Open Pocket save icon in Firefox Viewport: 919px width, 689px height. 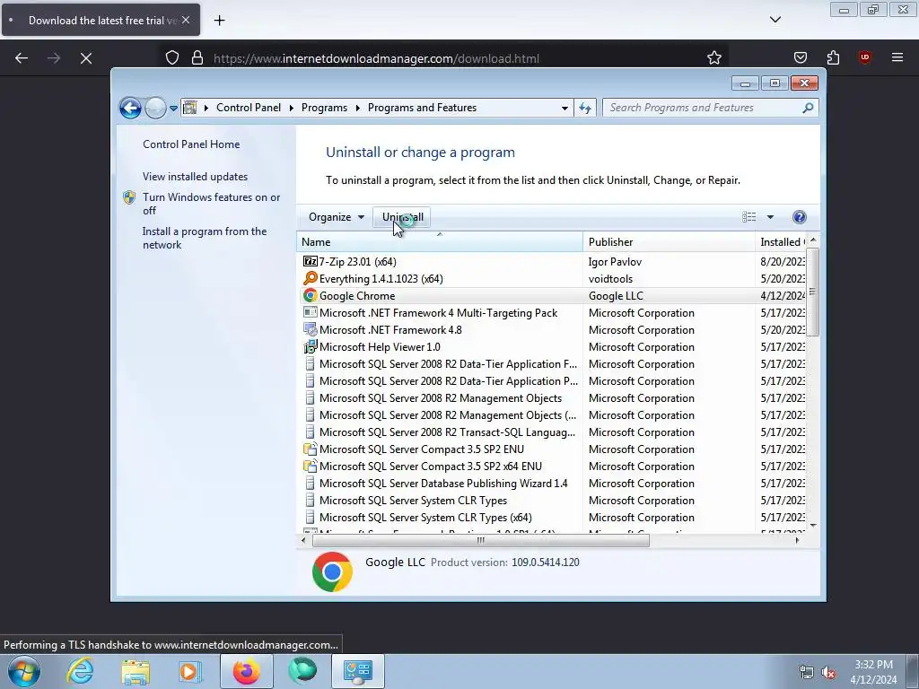(x=800, y=57)
